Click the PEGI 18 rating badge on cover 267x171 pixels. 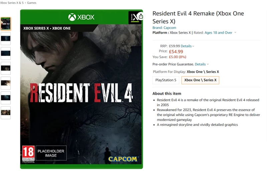(28, 153)
